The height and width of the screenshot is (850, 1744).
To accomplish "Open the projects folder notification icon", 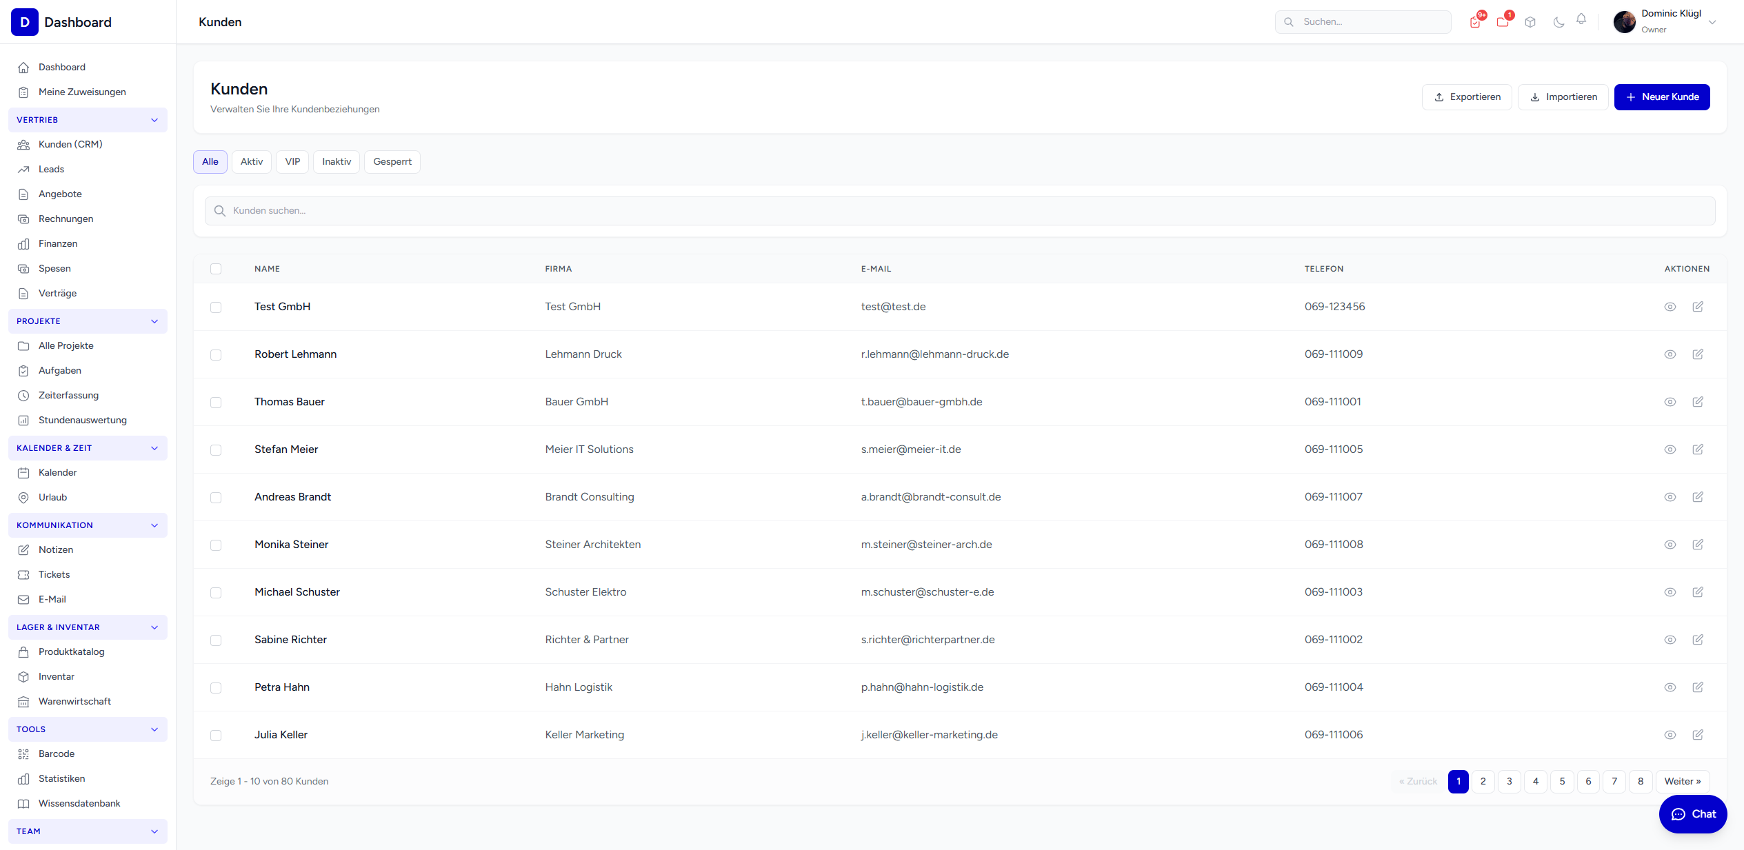I will pos(1503,21).
